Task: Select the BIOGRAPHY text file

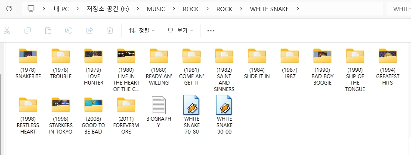Action: click(159, 112)
